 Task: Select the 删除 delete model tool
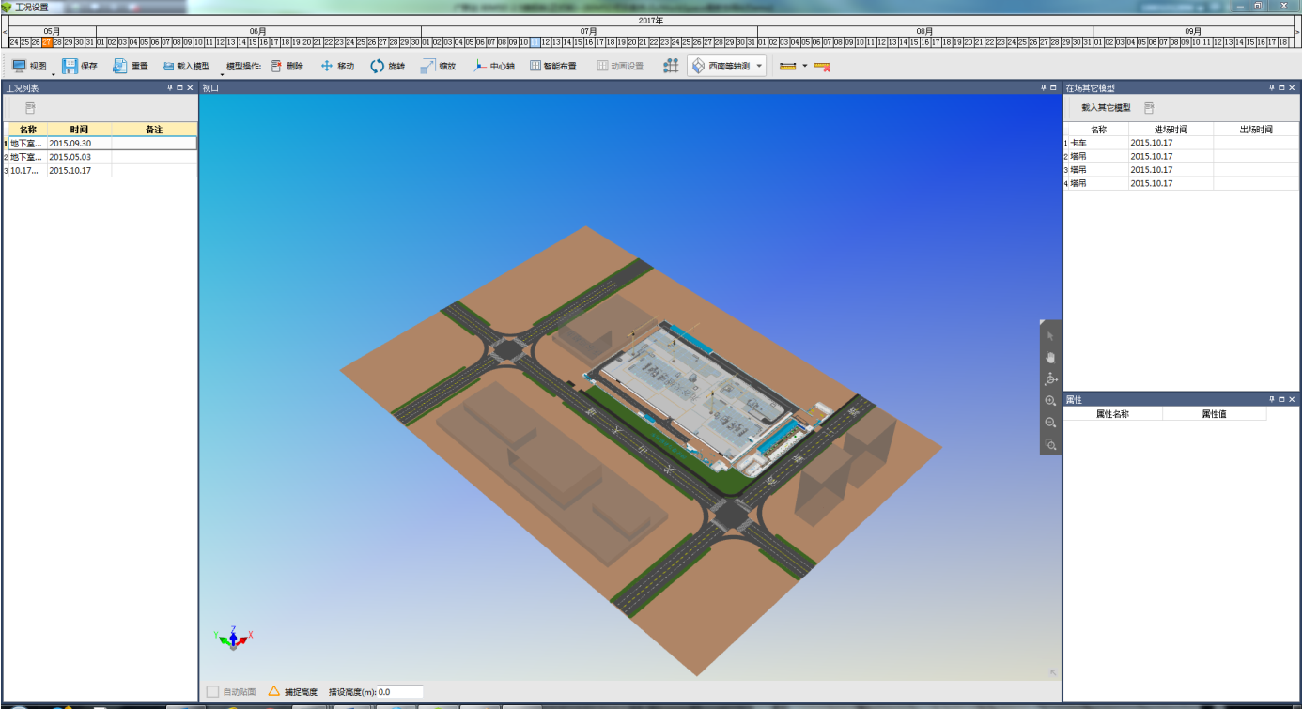[x=287, y=66]
